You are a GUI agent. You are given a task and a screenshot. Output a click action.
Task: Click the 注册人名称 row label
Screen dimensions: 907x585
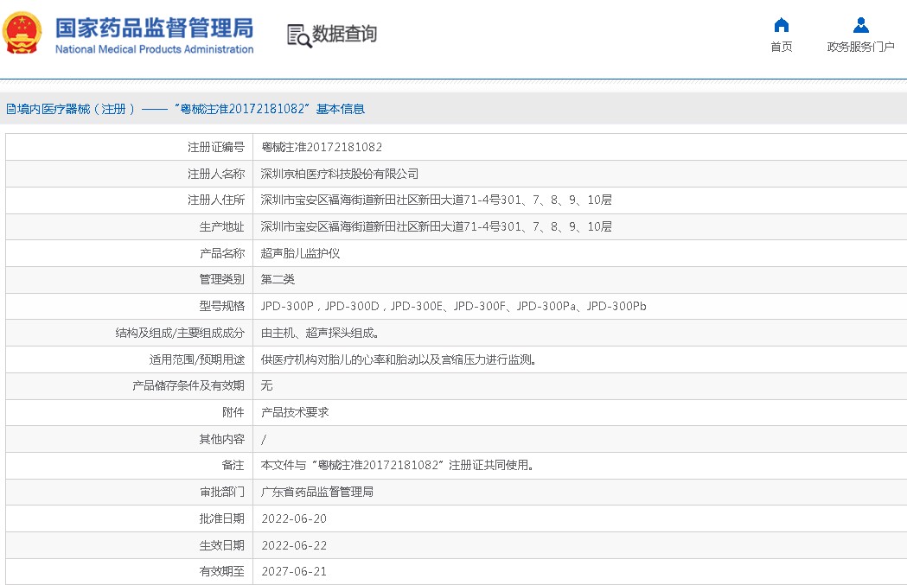pos(216,174)
